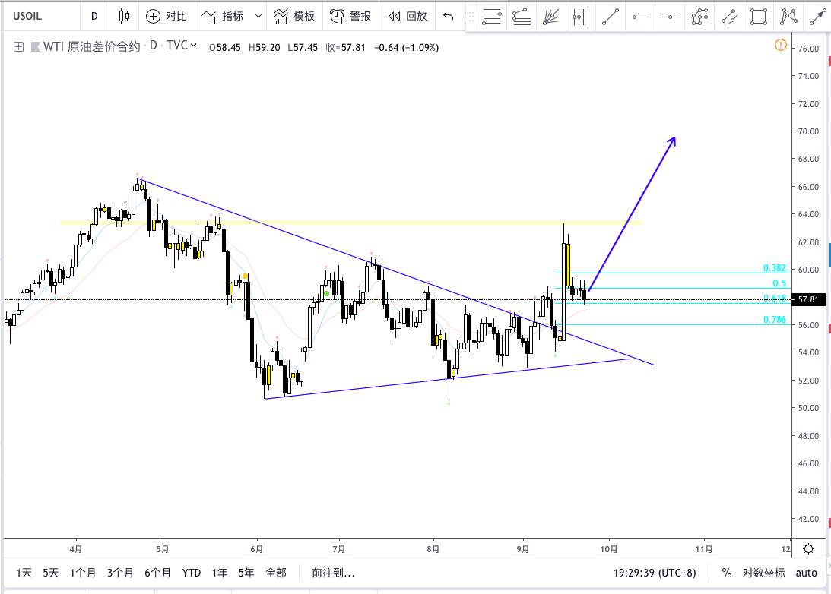
Task: Open the 前往到... go-to date dialog
Action: pos(333,573)
